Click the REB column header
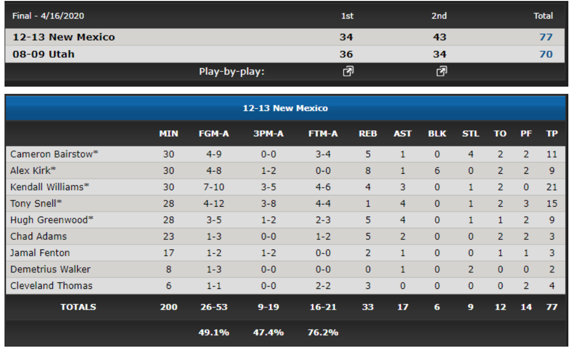Screen dimensions: 581x352 (368, 134)
